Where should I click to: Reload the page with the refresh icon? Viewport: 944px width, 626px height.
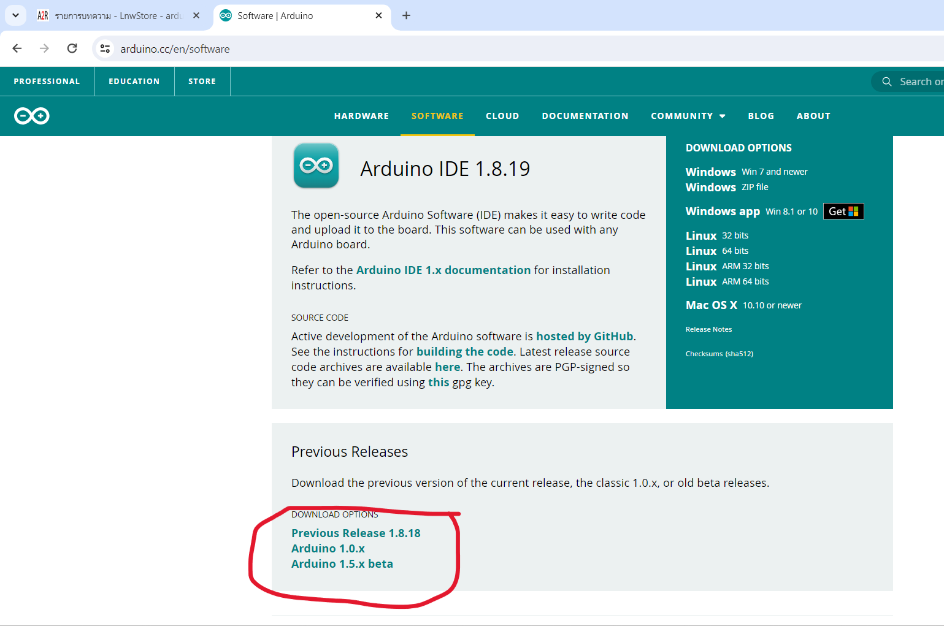coord(72,48)
